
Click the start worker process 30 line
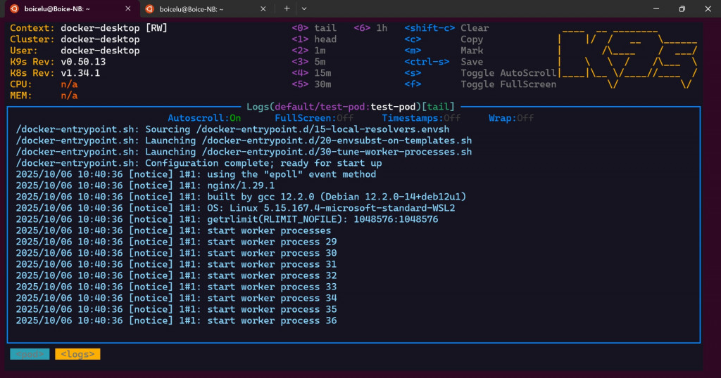click(x=176, y=253)
